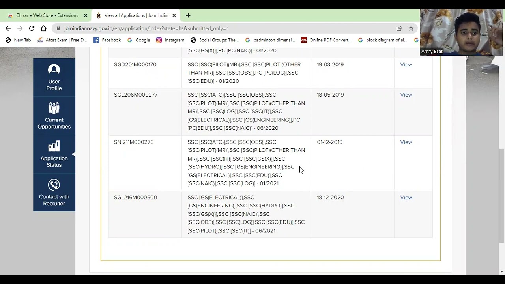Image resolution: width=505 pixels, height=284 pixels.
Task: View application SGL216M000500
Action: pos(406,197)
